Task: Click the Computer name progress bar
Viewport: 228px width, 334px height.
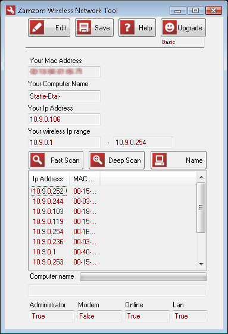Action: [143, 277]
